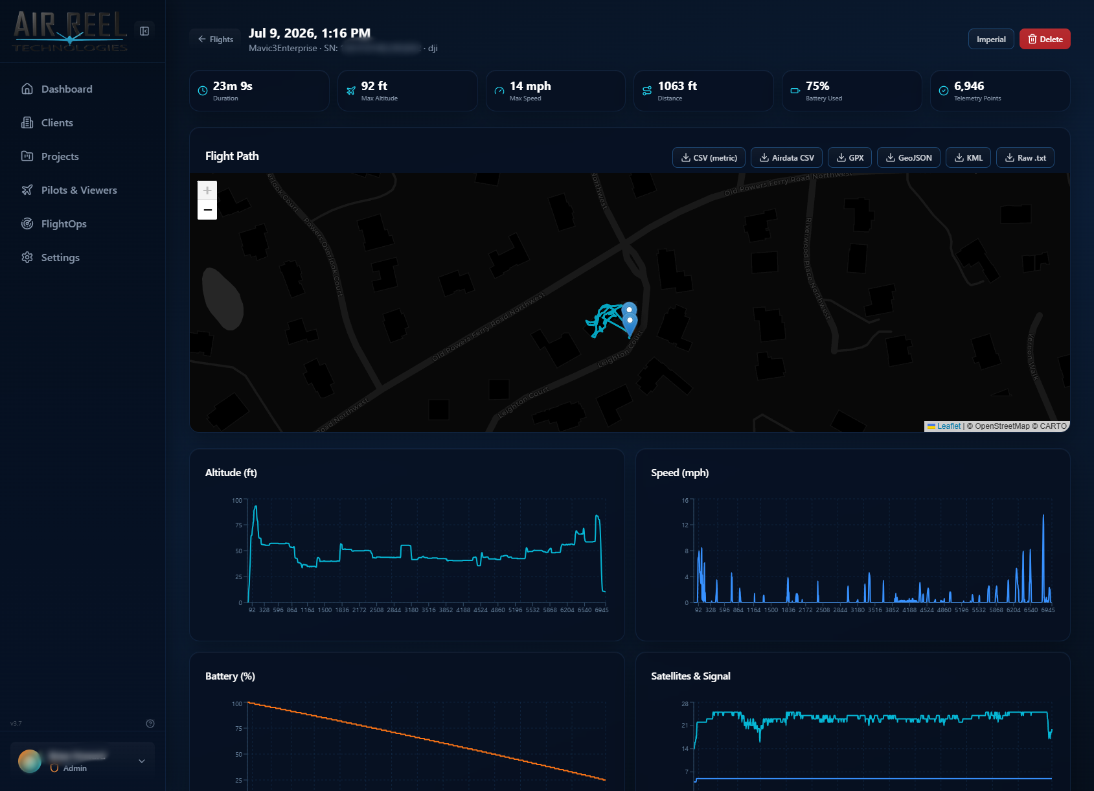Click the user avatar thumbnail

30,761
